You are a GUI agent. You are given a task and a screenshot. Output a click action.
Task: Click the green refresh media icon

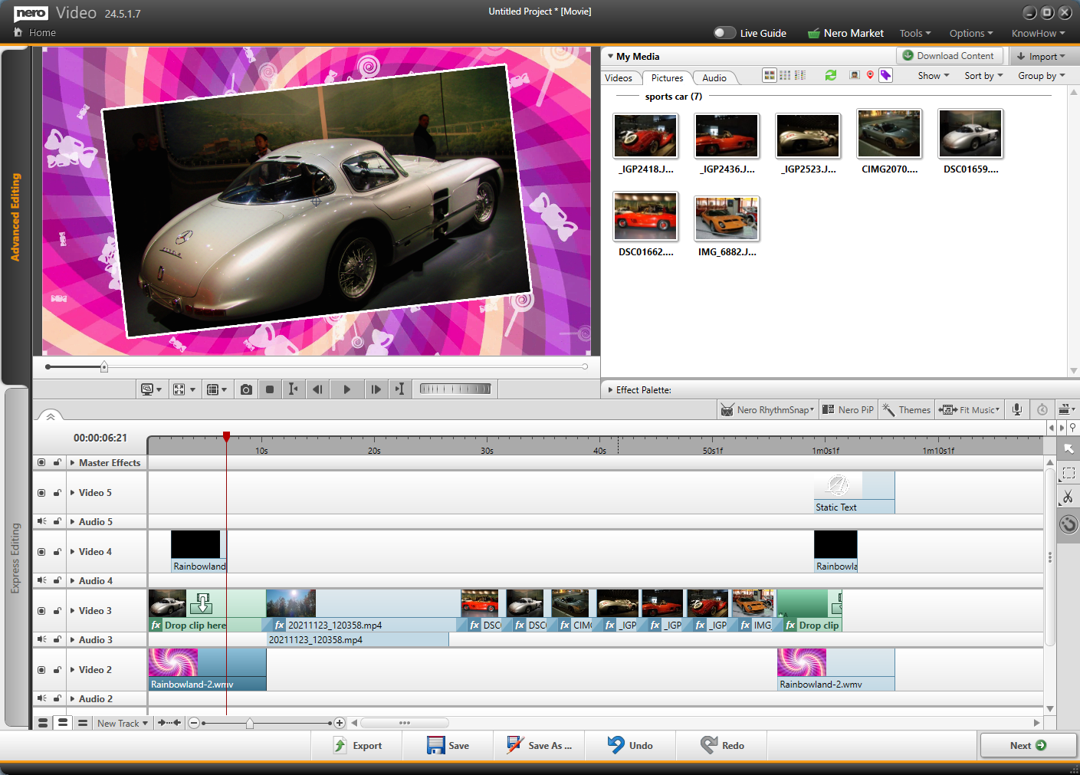pos(830,75)
